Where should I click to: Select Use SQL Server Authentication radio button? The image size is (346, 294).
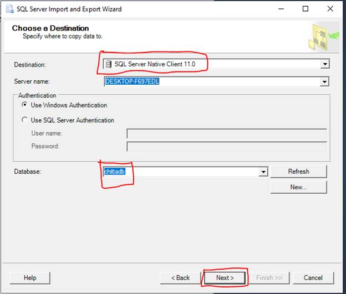coord(24,120)
